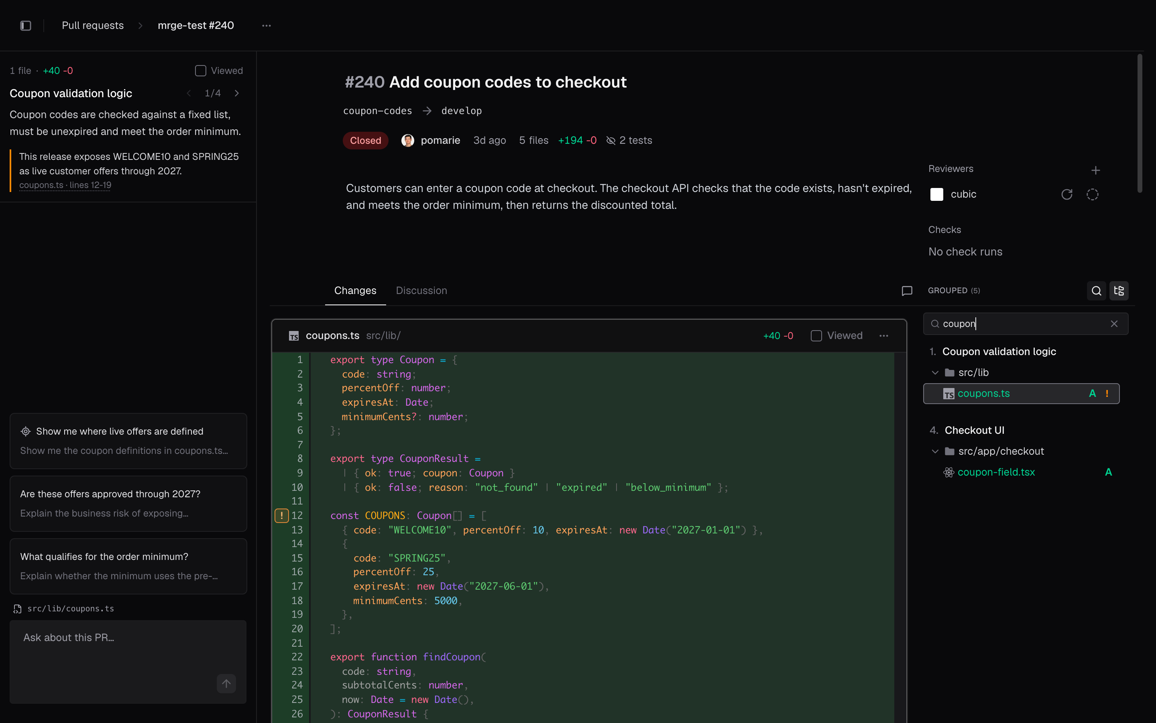Click pomarie's avatar
This screenshot has width=1156, height=723.
(407, 141)
